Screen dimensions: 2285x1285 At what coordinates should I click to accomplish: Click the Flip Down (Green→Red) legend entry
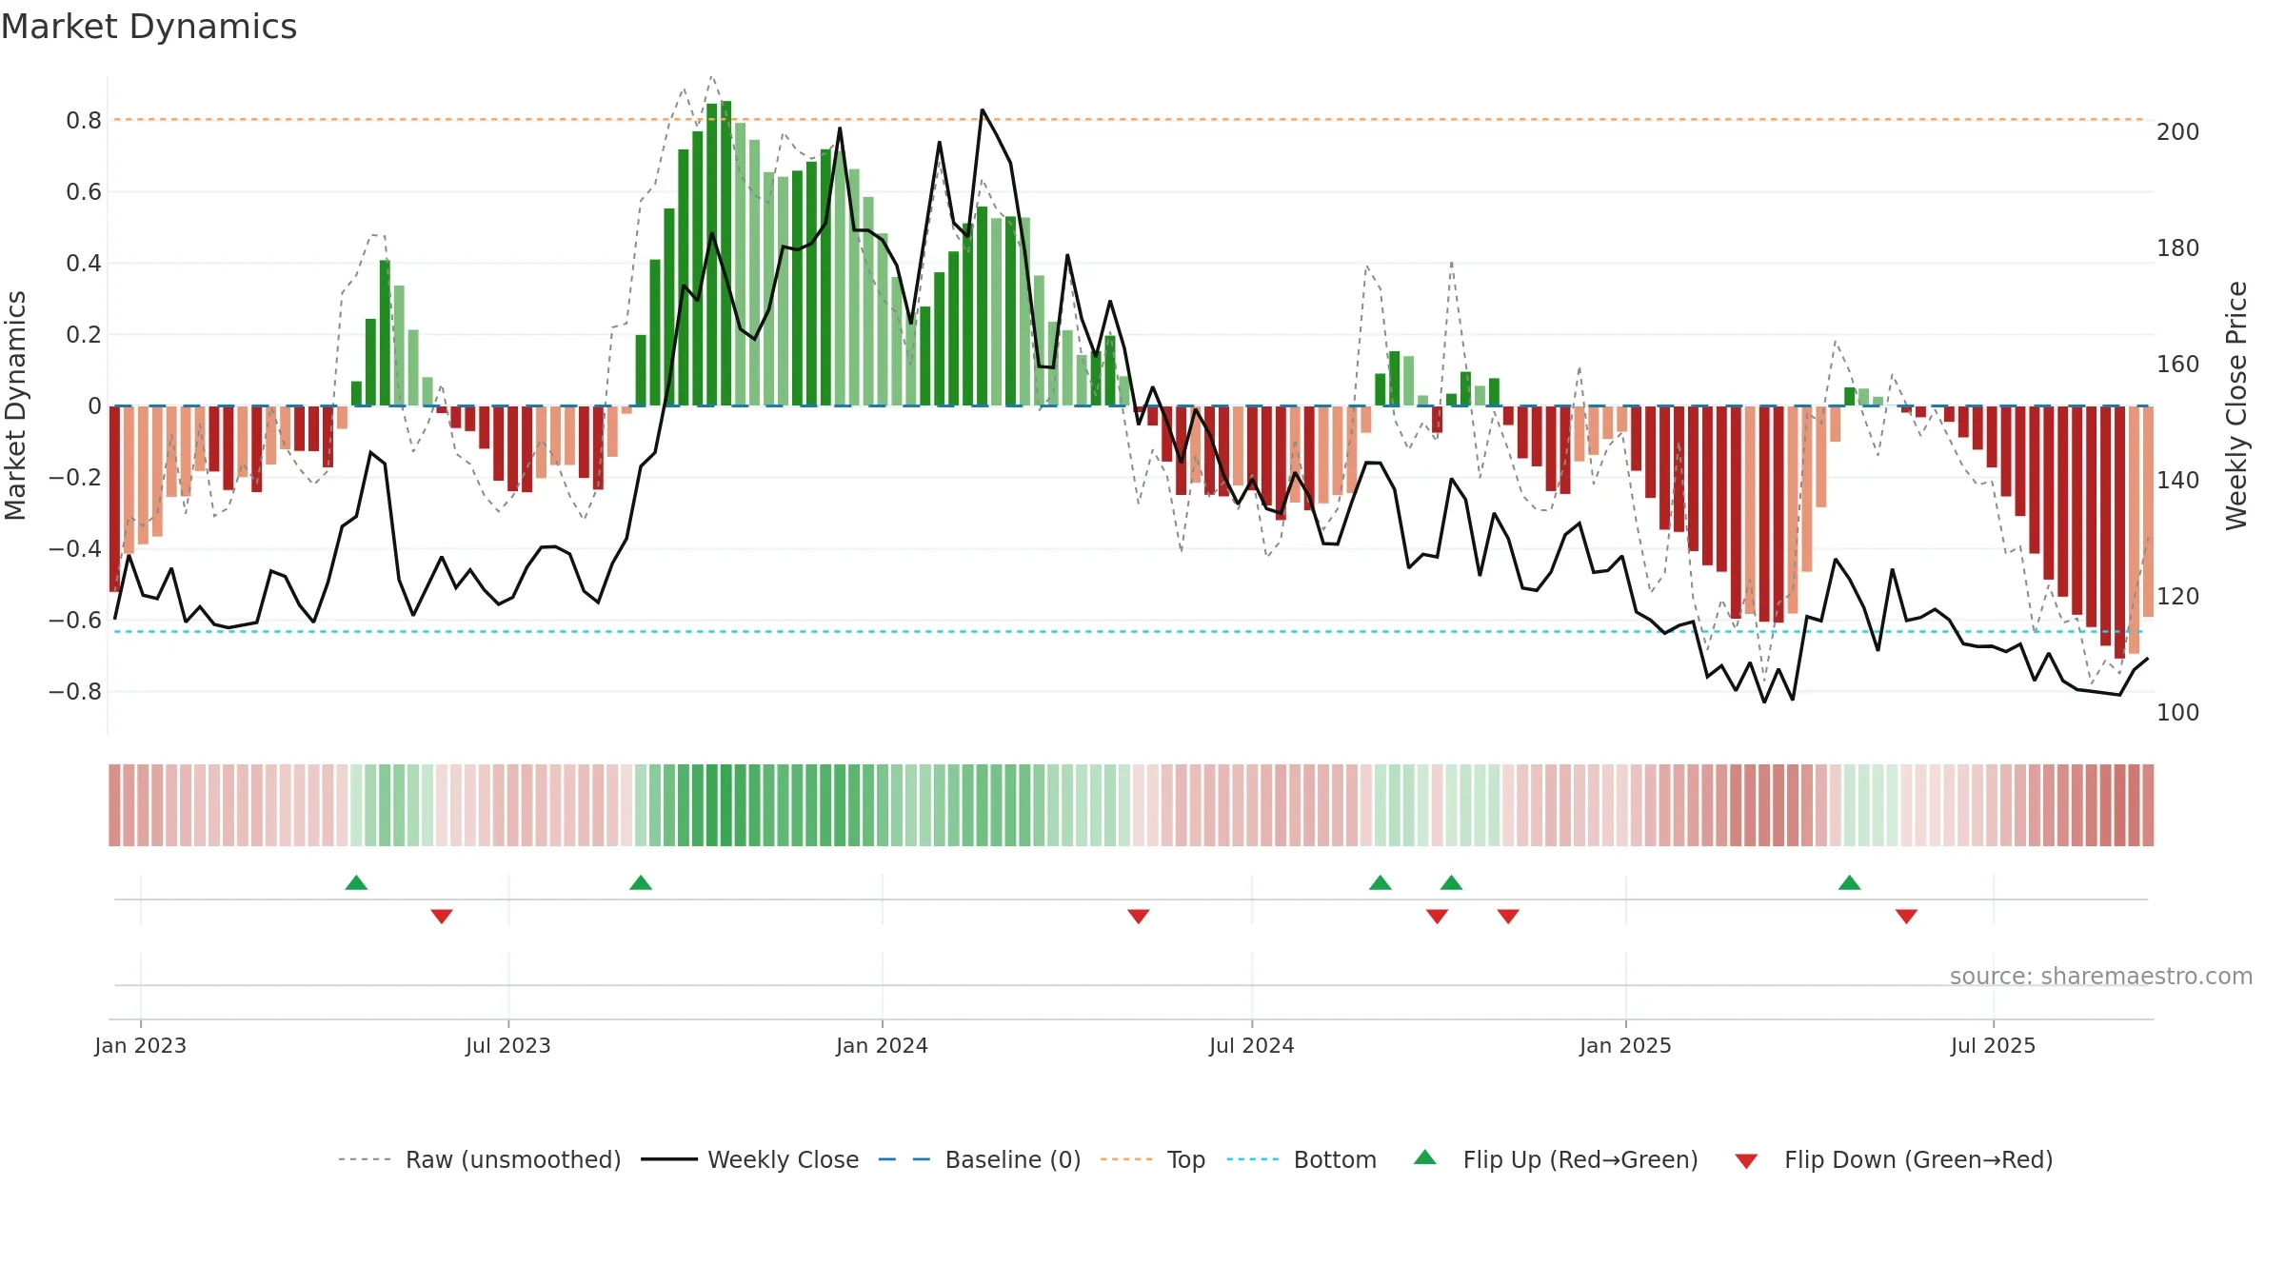1893,1159
